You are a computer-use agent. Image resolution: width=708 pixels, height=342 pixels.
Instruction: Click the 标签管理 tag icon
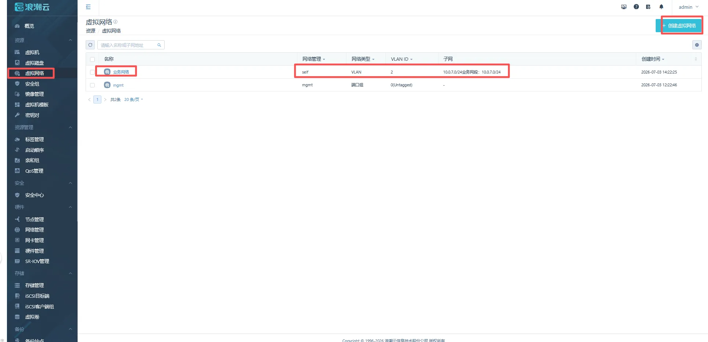pyautogui.click(x=17, y=139)
